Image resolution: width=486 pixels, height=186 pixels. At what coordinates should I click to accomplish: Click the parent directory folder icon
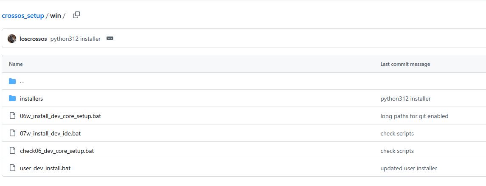[12, 81]
